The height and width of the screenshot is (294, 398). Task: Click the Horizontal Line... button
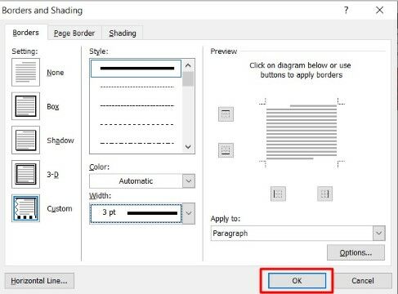click(39, 281)
